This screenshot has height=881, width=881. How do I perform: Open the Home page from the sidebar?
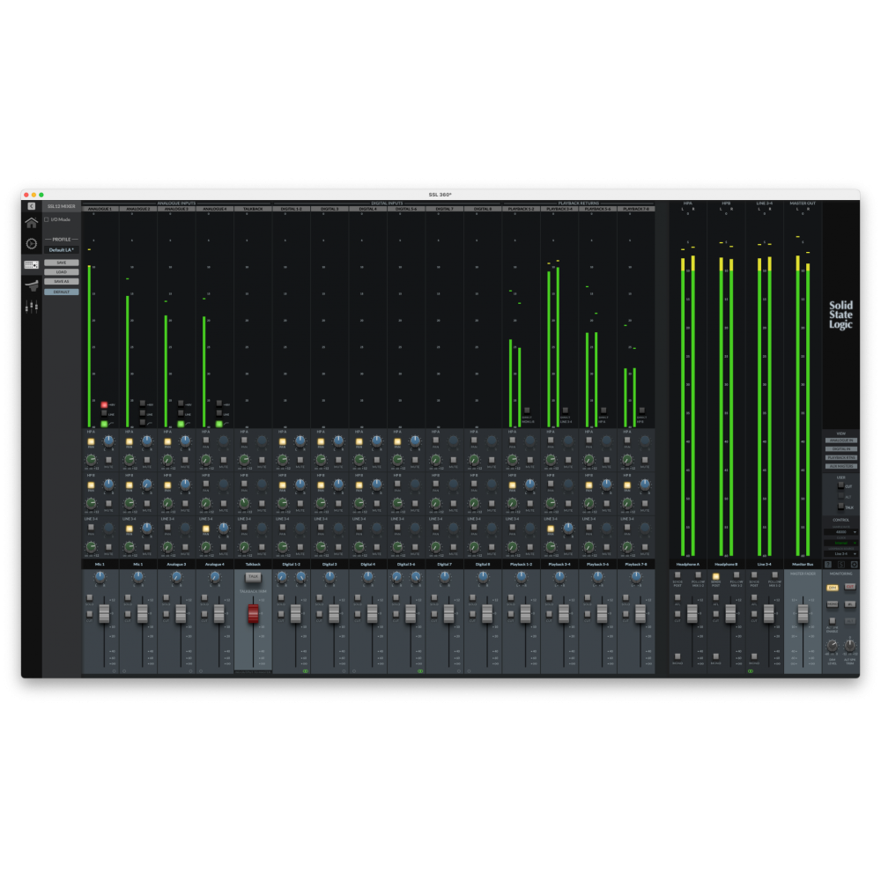(x=32, y=223)
